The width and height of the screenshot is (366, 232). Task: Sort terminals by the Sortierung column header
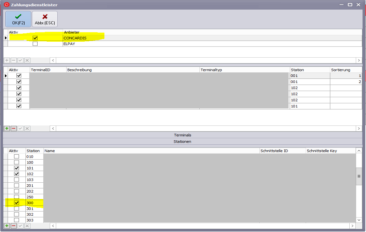(x=345, y=70)
